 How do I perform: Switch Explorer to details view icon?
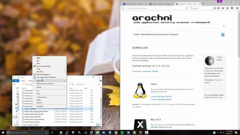click(x=97, y=125)
